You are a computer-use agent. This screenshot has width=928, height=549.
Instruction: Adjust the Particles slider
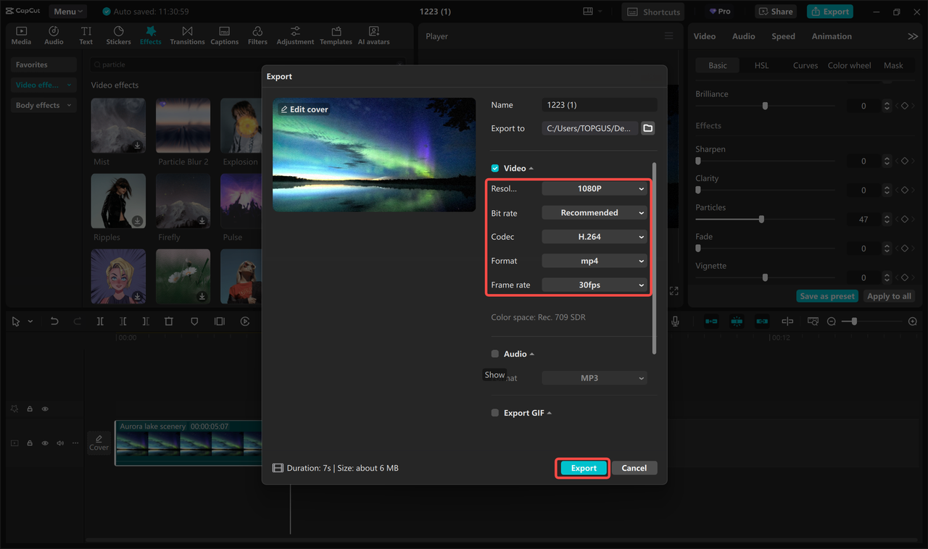point(762,219)
